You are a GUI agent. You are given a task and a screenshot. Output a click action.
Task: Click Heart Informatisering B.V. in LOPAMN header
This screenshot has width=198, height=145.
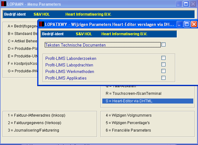tap(88, 14)
